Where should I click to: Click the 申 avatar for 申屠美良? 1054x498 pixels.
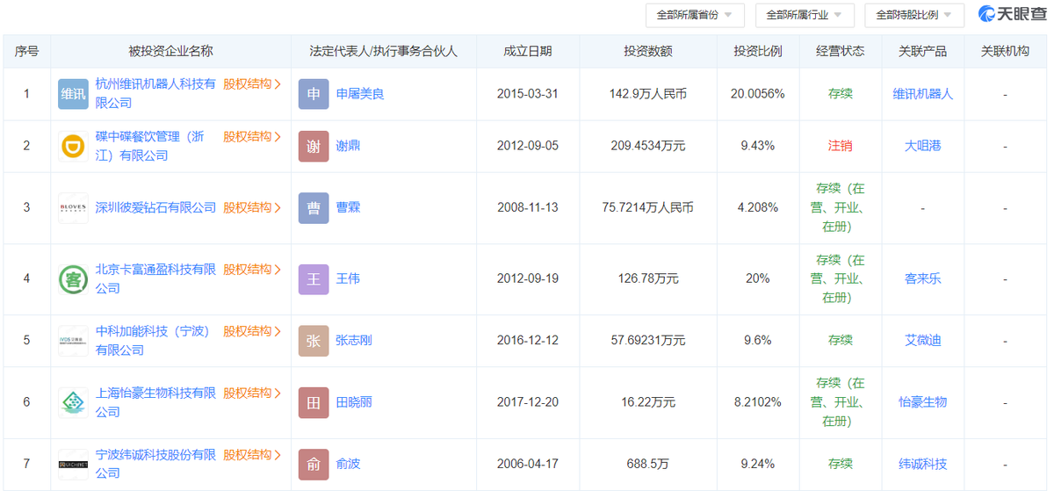pos(314,94)
